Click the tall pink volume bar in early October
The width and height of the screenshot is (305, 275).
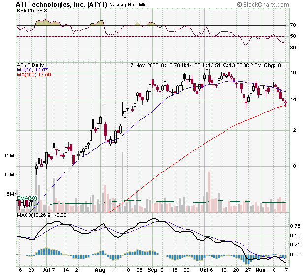(x=209, y=192)
